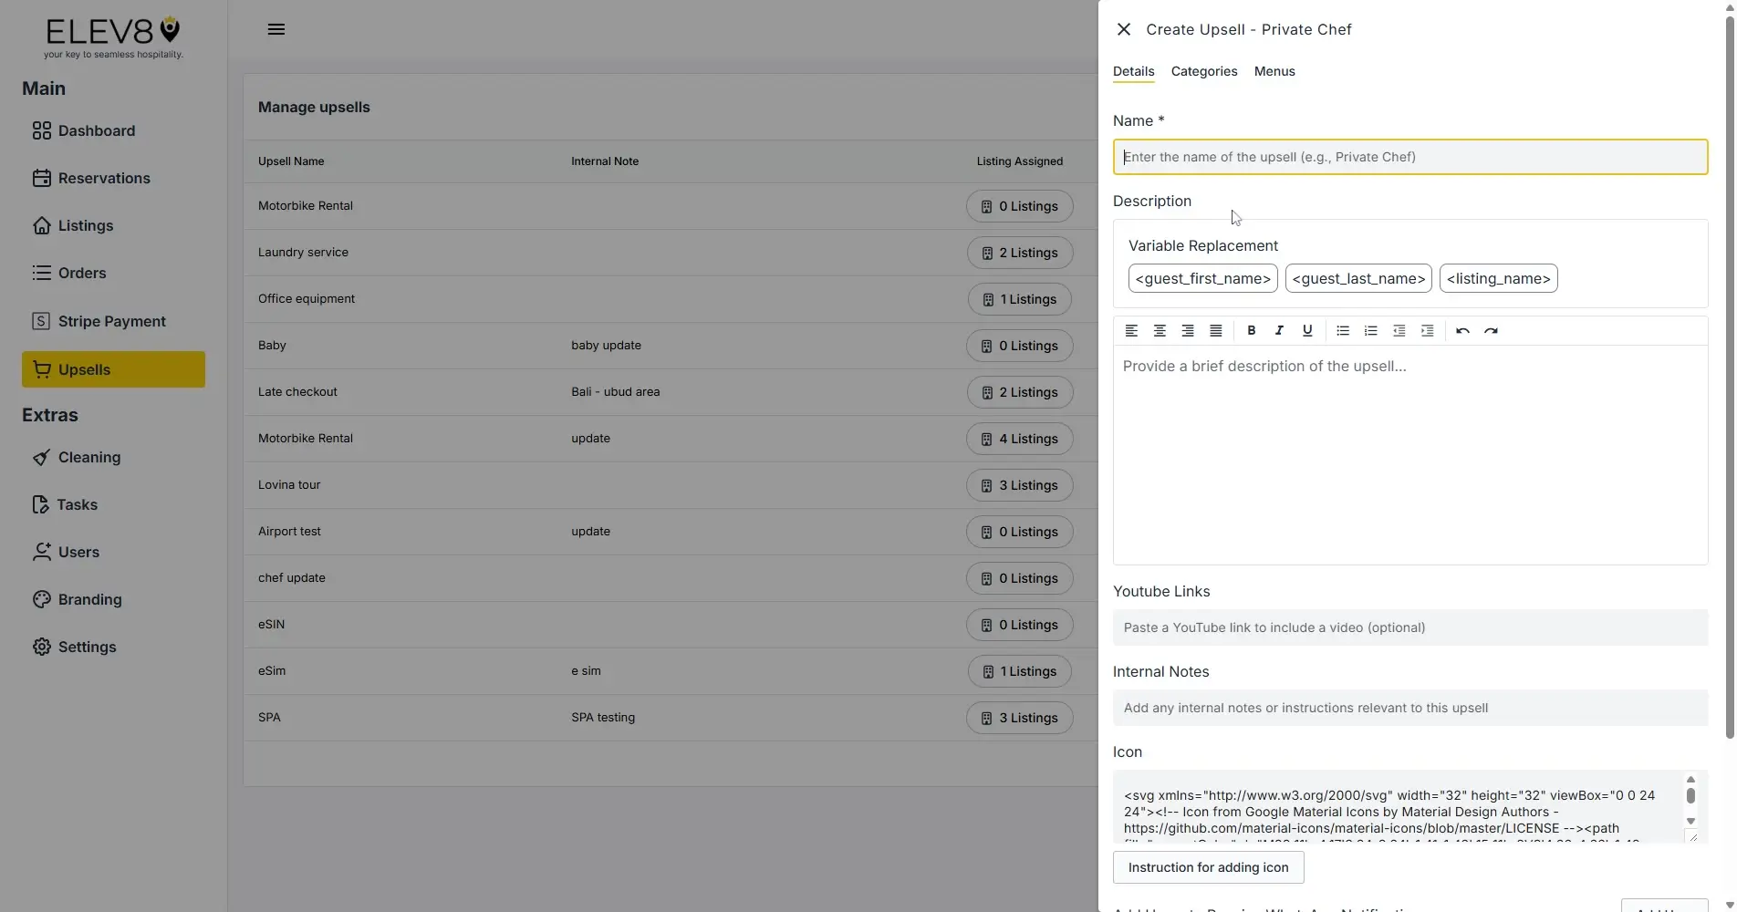
Task: Close the Create Upsell panel
Action: point(1122,28)
